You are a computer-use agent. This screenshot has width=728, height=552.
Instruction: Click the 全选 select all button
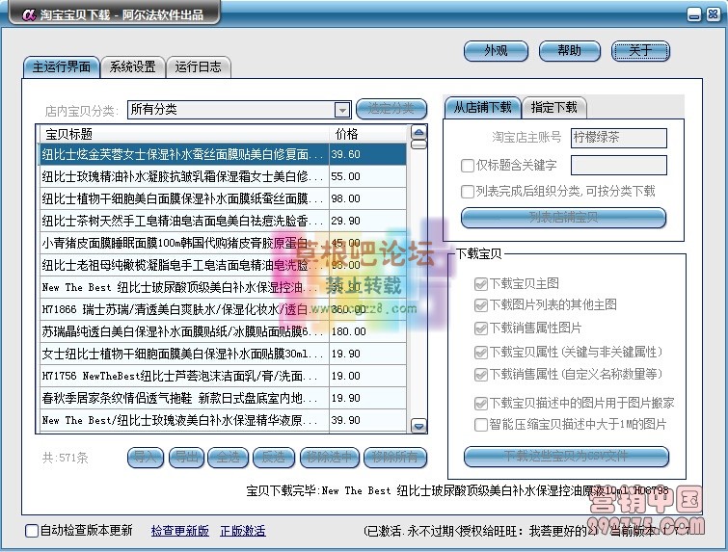[x=228, y=458]
